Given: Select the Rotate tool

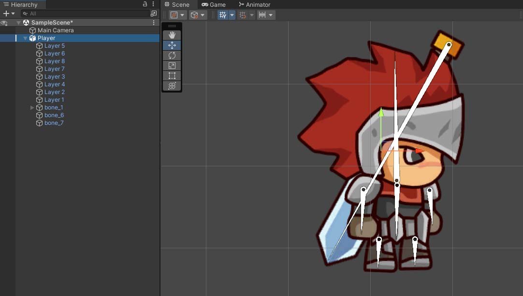Looking at the screenshot, I should tap(172, 55).
